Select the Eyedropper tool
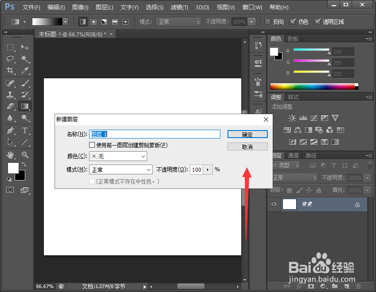The height and width of the screenshot is (292, 376). click(25, 70)
